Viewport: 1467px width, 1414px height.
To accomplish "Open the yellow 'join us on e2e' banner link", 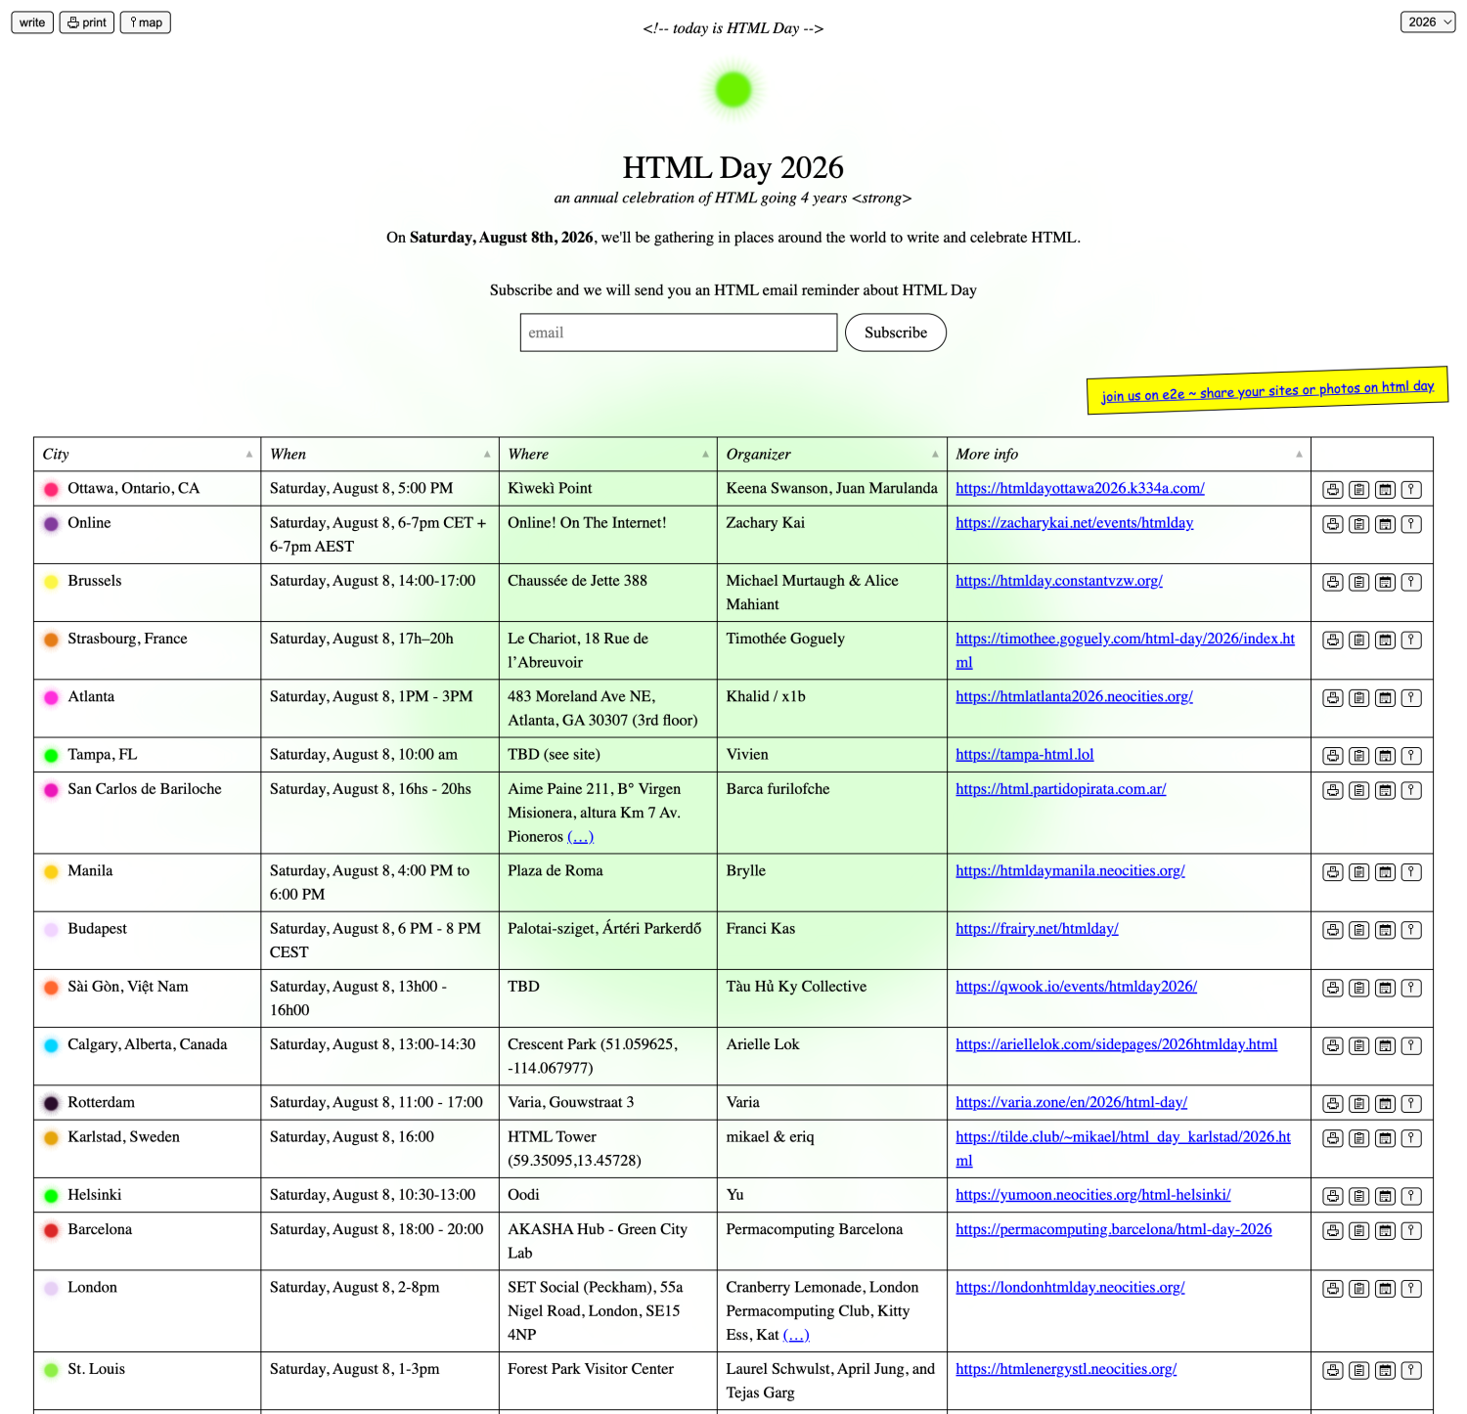I will (1267, 391).
